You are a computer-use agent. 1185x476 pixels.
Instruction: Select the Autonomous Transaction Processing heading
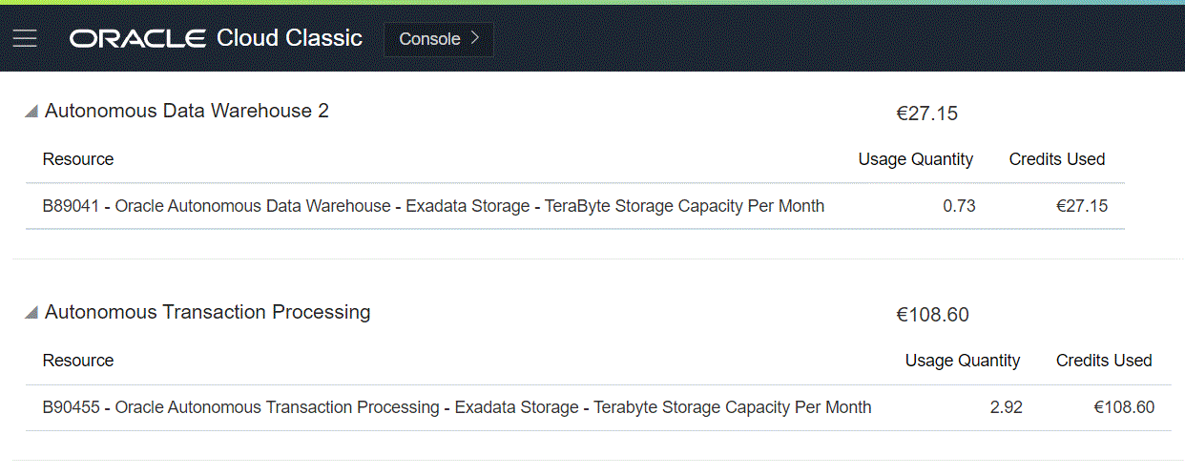coord(207,312)
